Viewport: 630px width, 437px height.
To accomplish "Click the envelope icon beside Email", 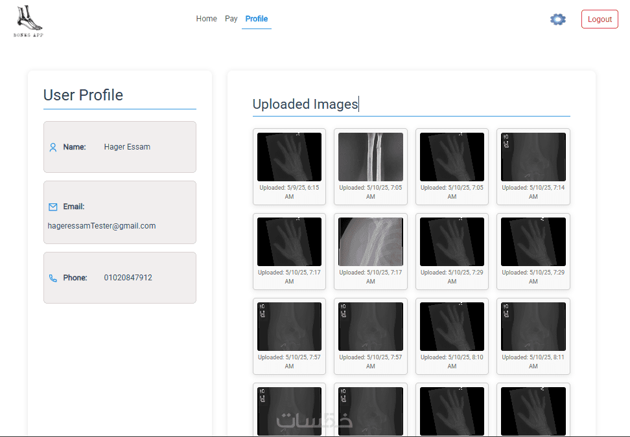I will pos(53,207).
